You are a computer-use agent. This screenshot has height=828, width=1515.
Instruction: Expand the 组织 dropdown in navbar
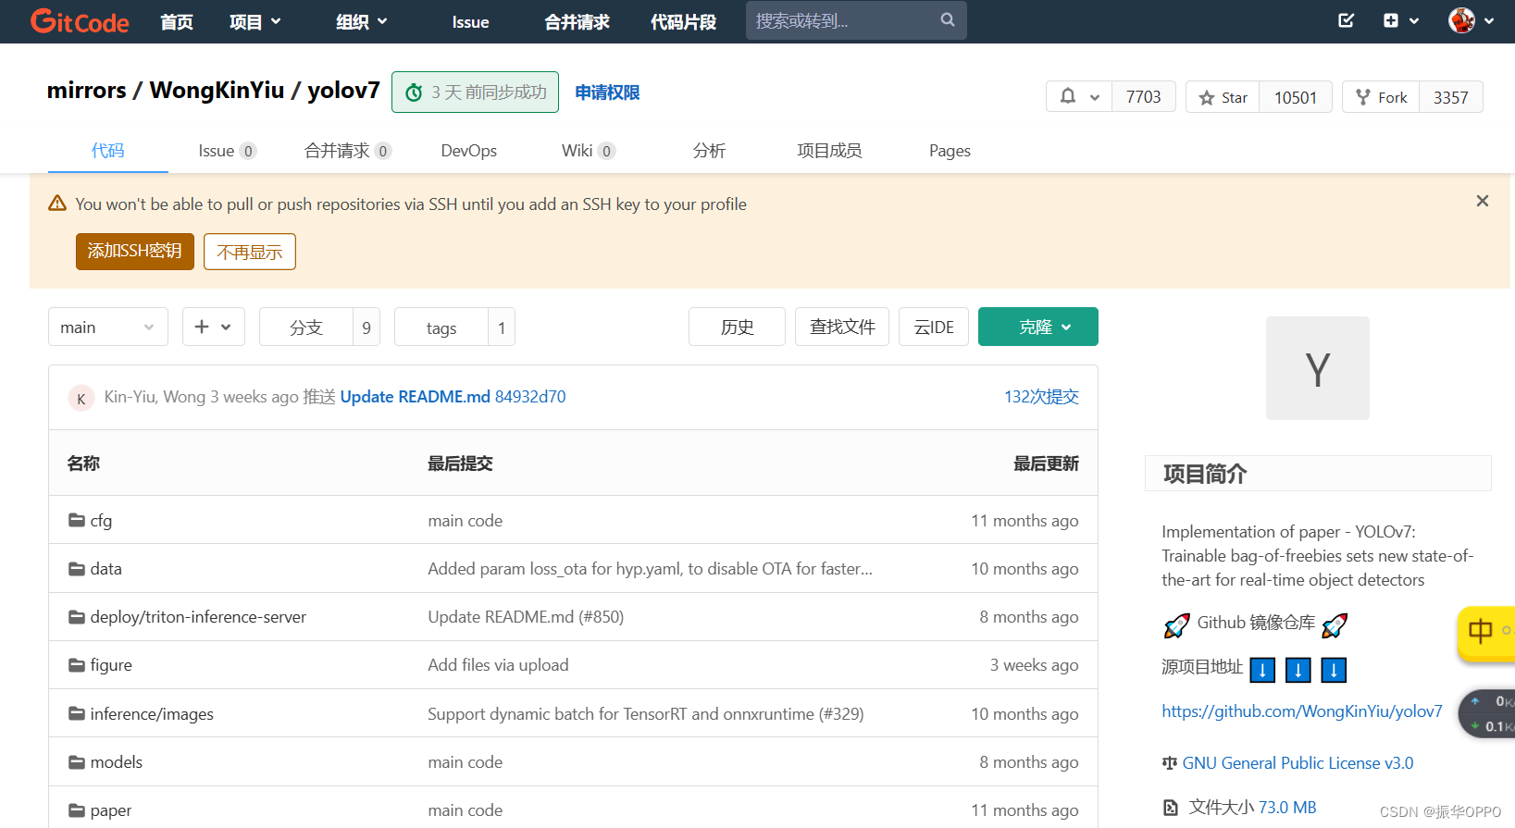tap(362, 21)
